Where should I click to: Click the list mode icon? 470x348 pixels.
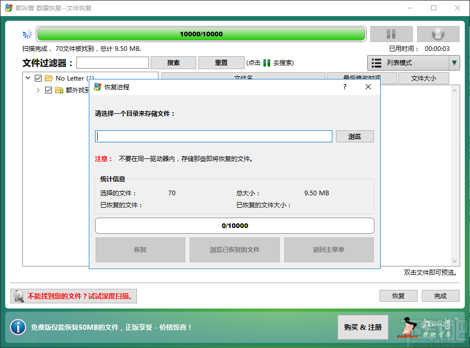(377, 63)
